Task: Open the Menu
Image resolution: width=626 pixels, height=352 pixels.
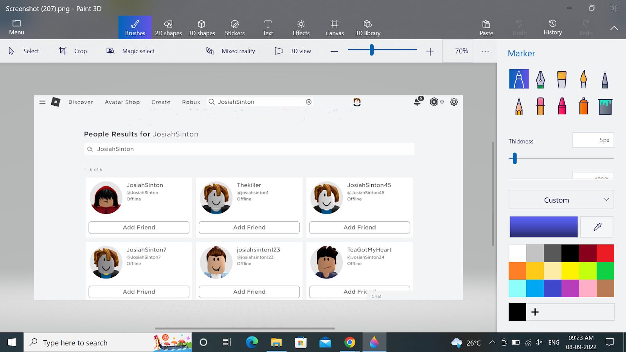Action: 16,27
